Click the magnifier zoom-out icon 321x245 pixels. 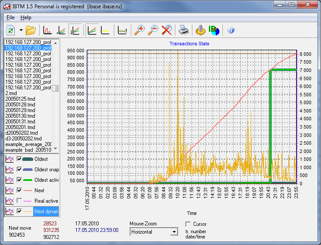[153, 30]
